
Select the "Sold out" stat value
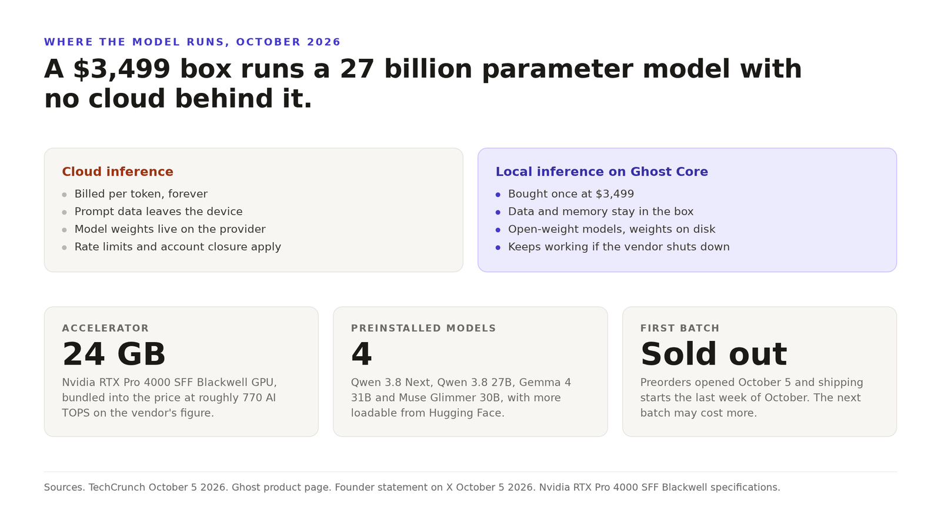click(713, 354)
